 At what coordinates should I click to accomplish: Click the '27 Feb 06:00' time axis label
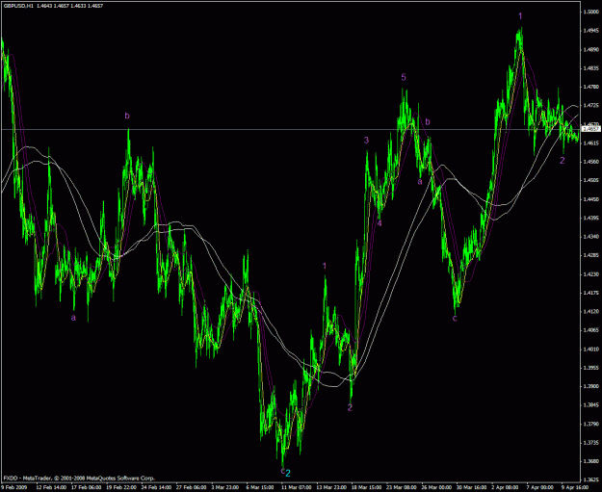191,487
